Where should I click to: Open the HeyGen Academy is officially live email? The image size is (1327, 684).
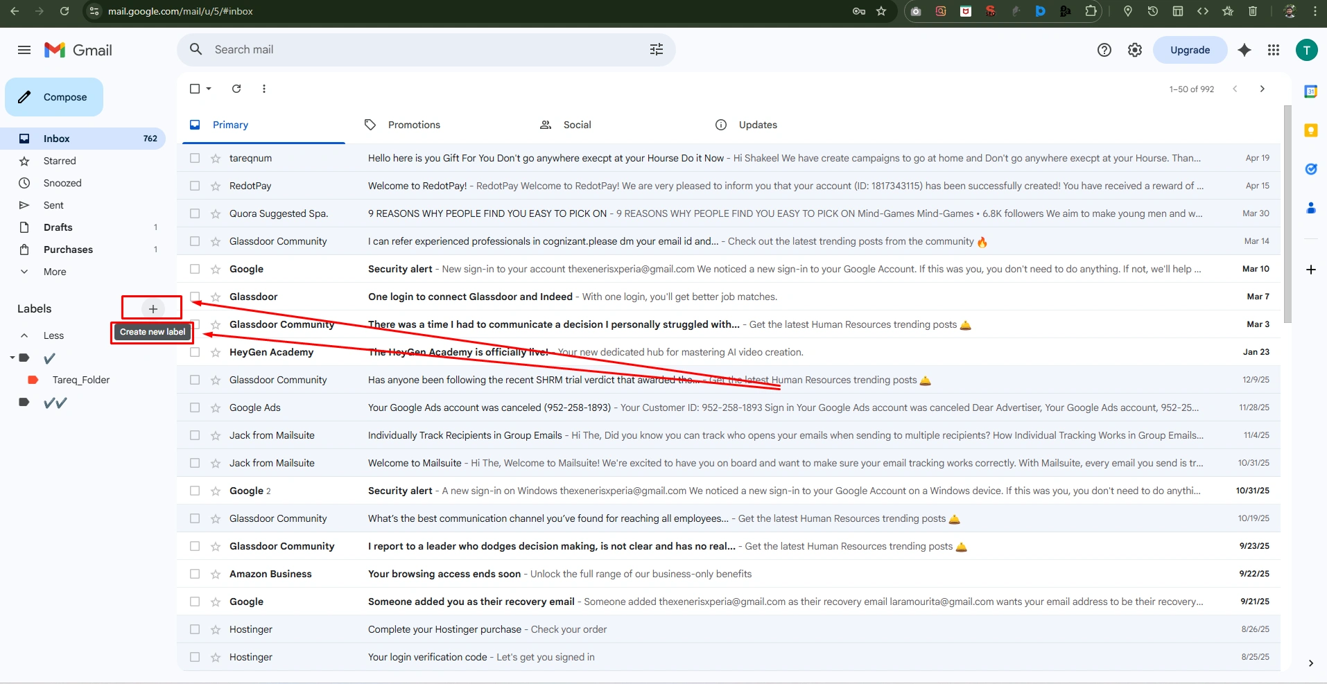728,352
